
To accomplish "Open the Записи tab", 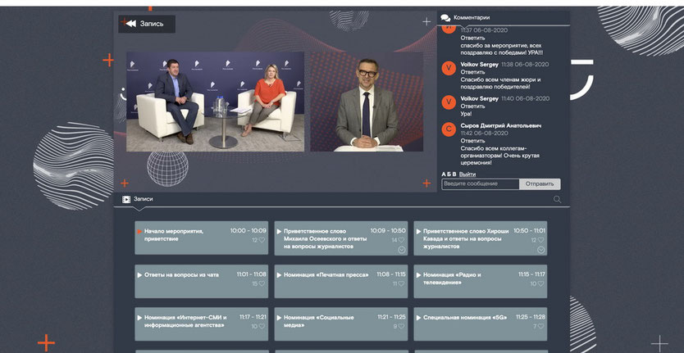I will [x=143, y=199].
